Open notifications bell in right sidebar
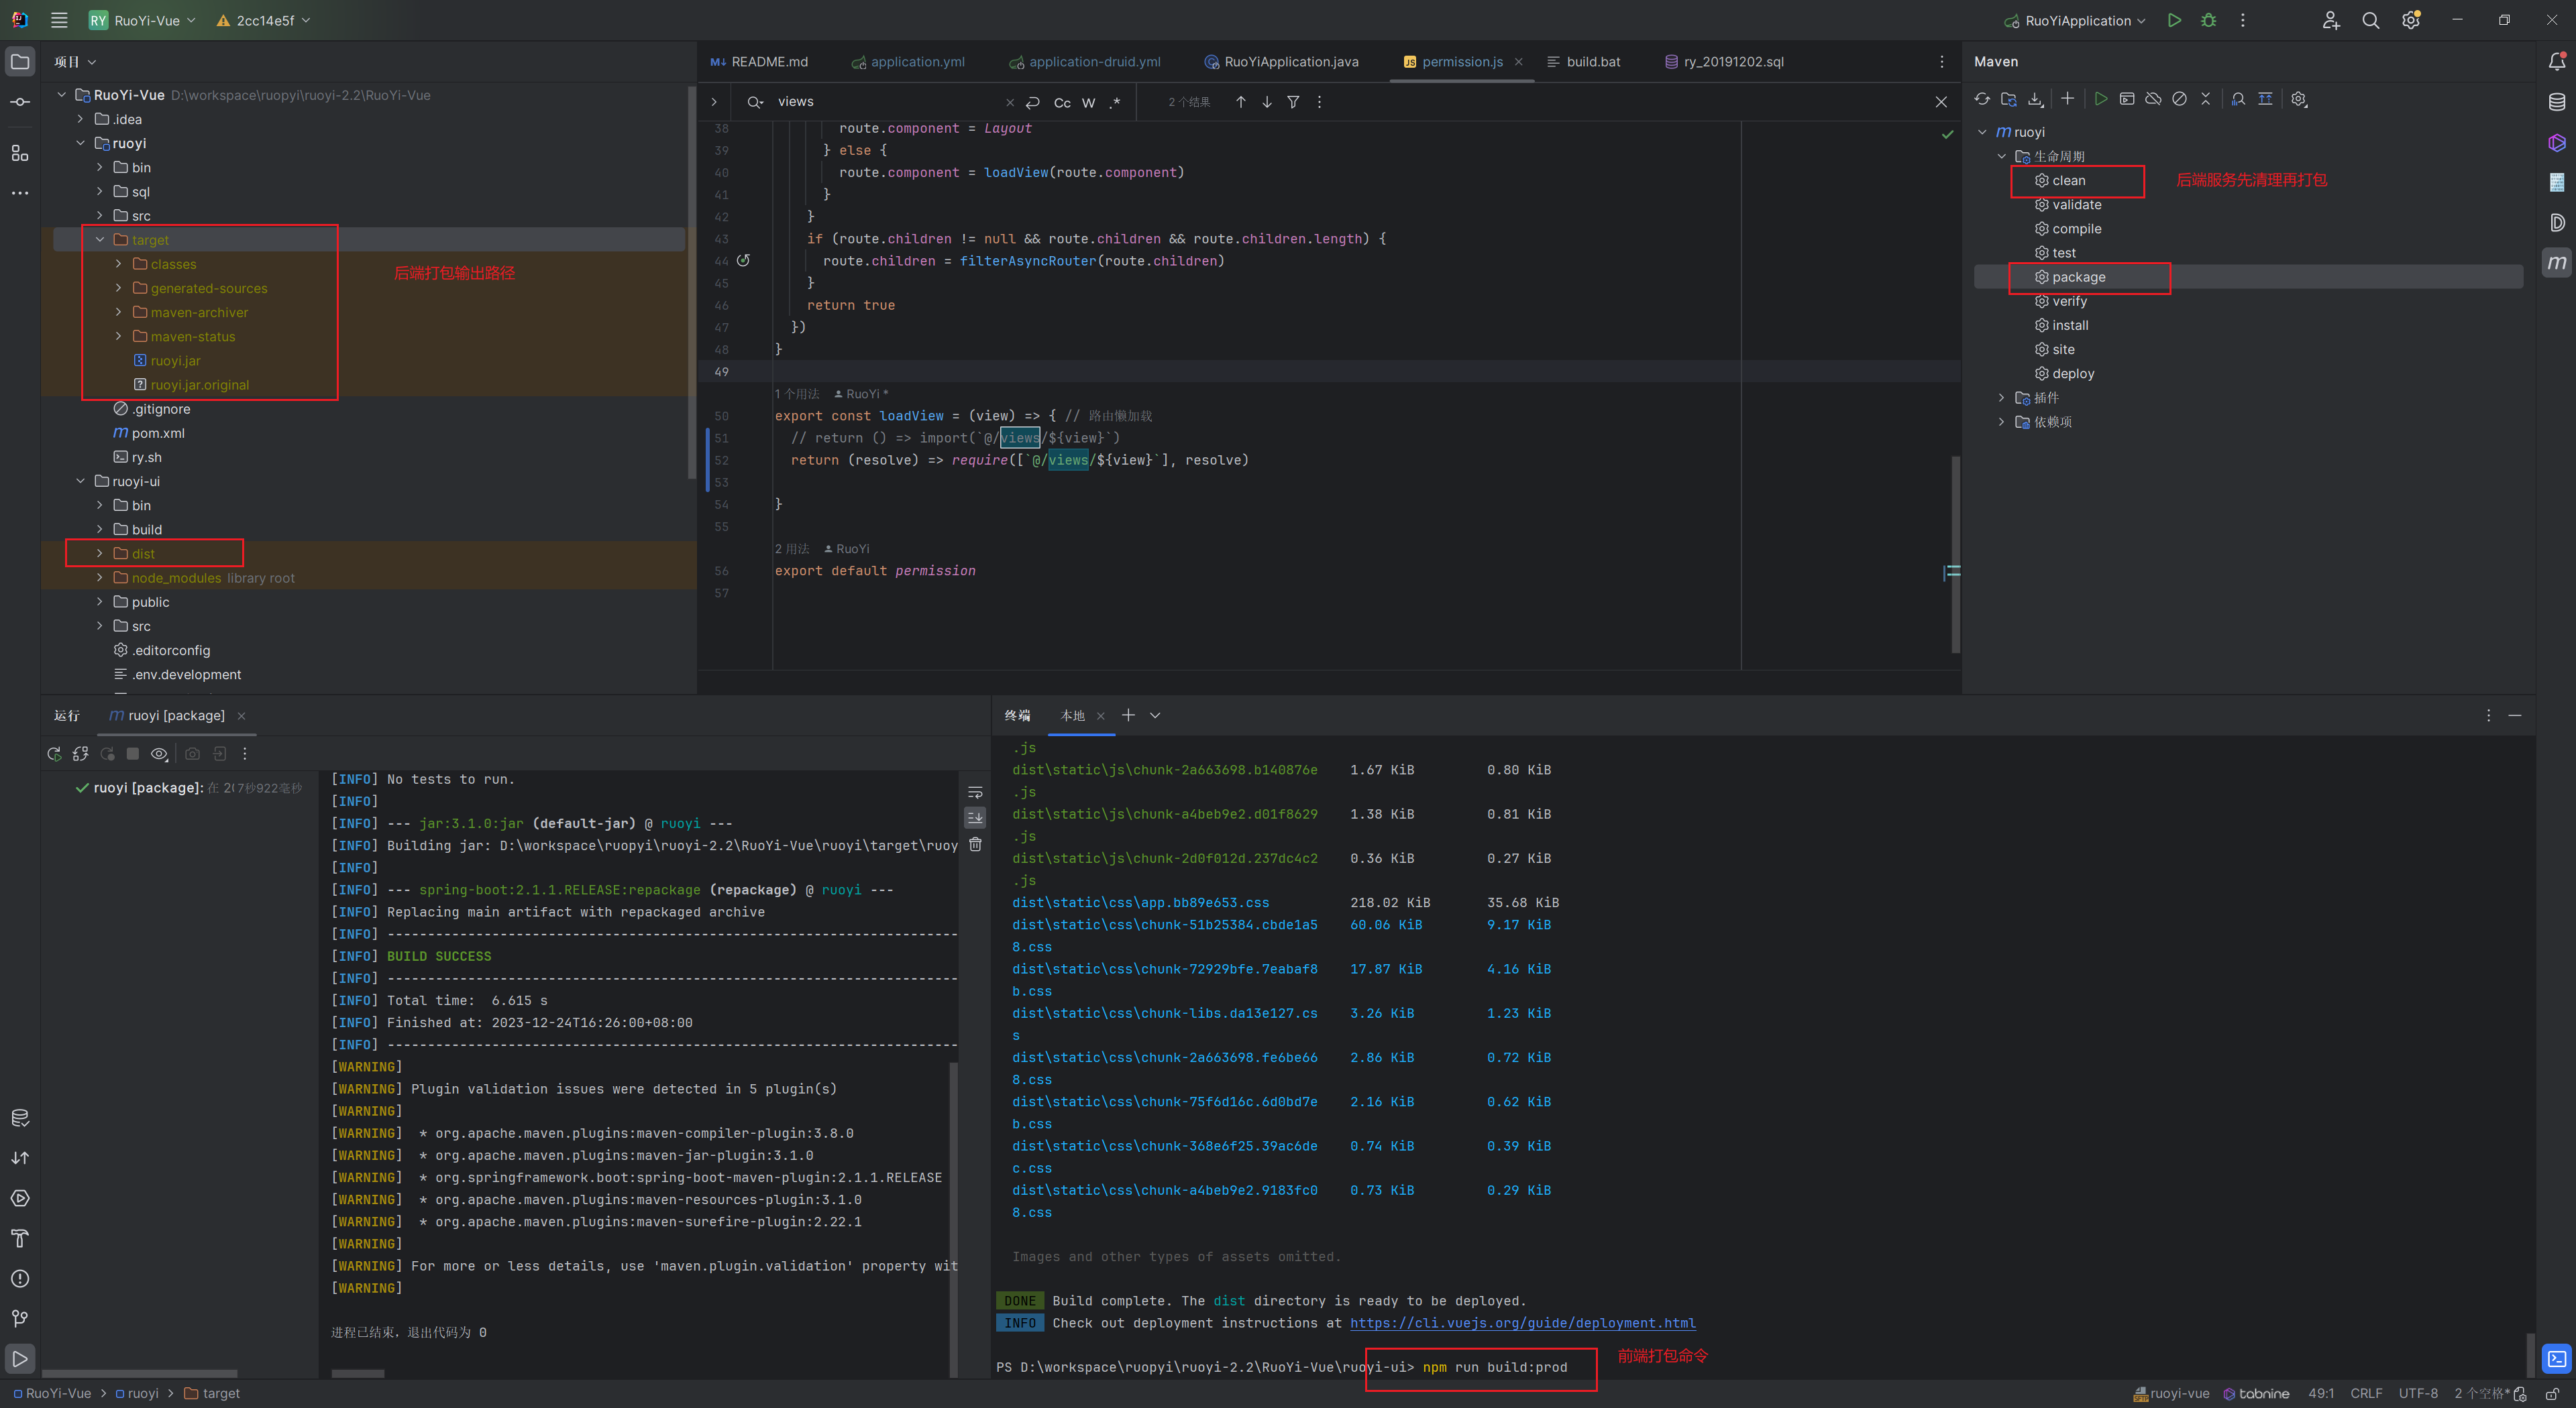This screenshot has width=2576, height=1408. pos(2556,62)
